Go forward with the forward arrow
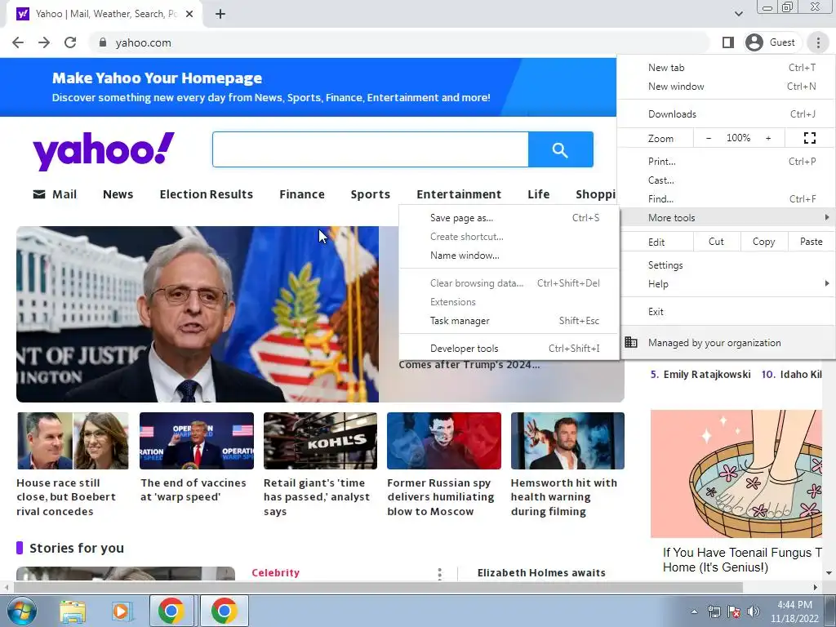 click(x=44, y=42)
